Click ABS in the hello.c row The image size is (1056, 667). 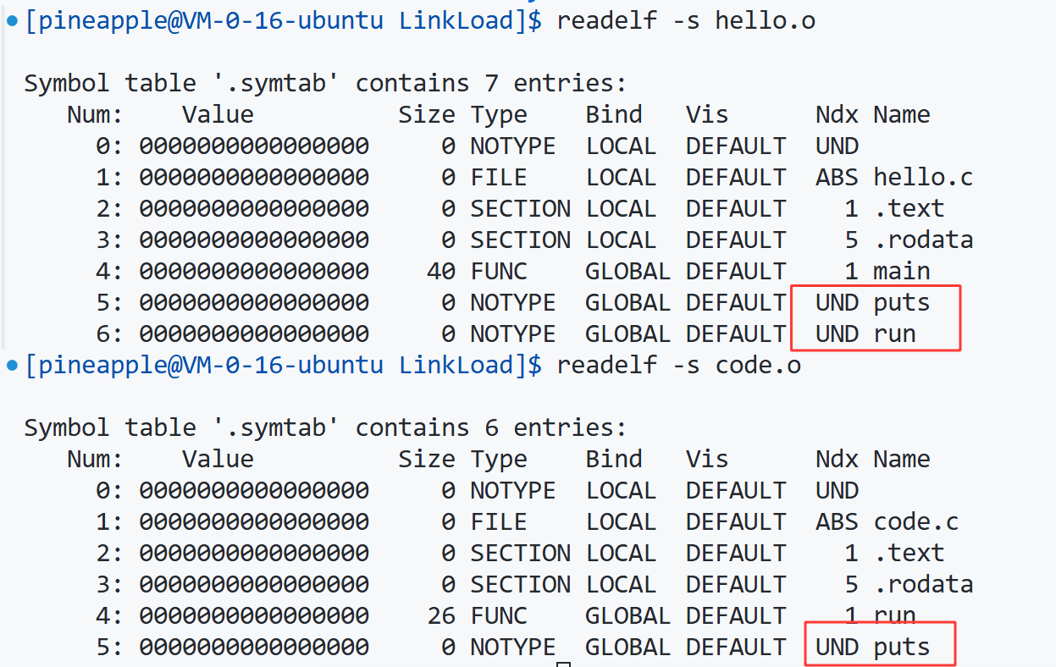click(x=837, y=178)
